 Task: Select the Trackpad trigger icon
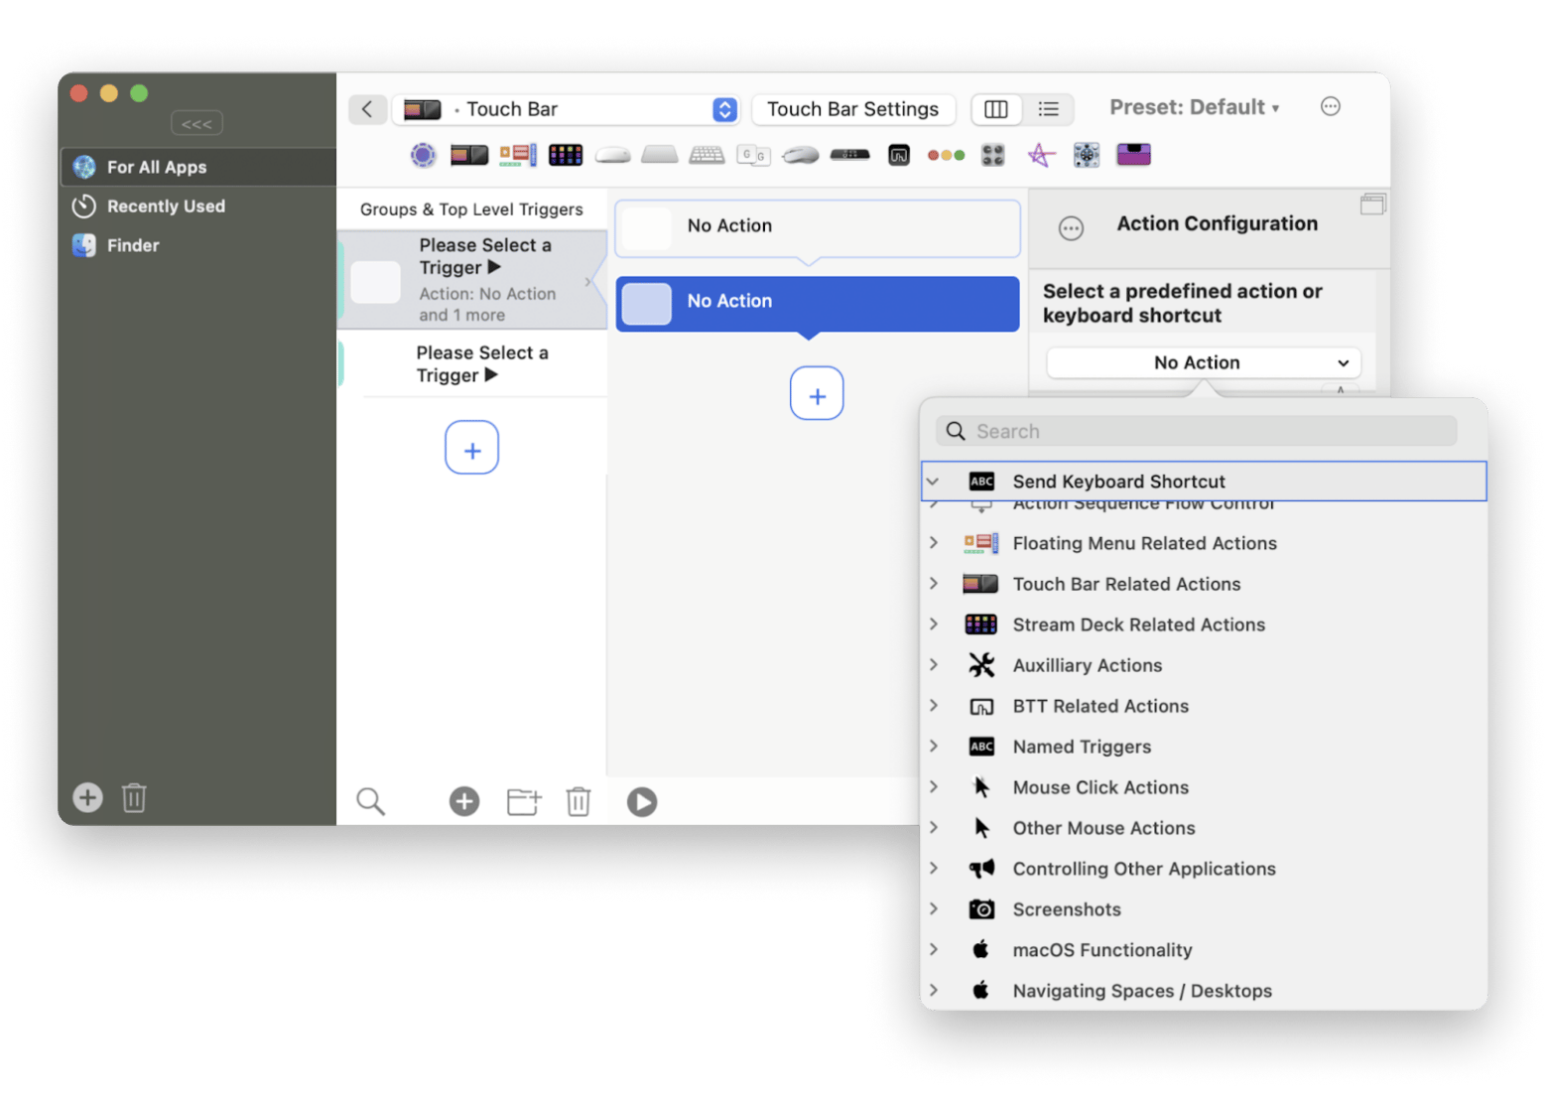click(659, 155)
